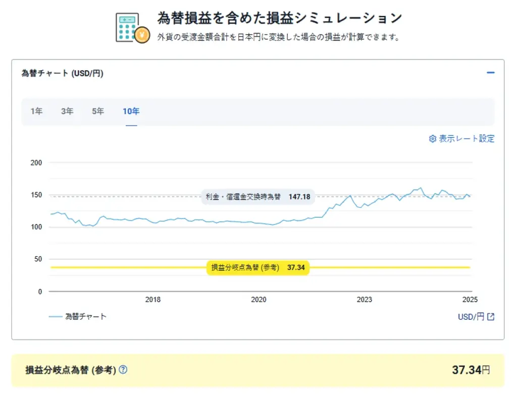This screenshot has width=517, height=397.
Task: Click the gear icon for rate settings
Action: click(432, 139)
